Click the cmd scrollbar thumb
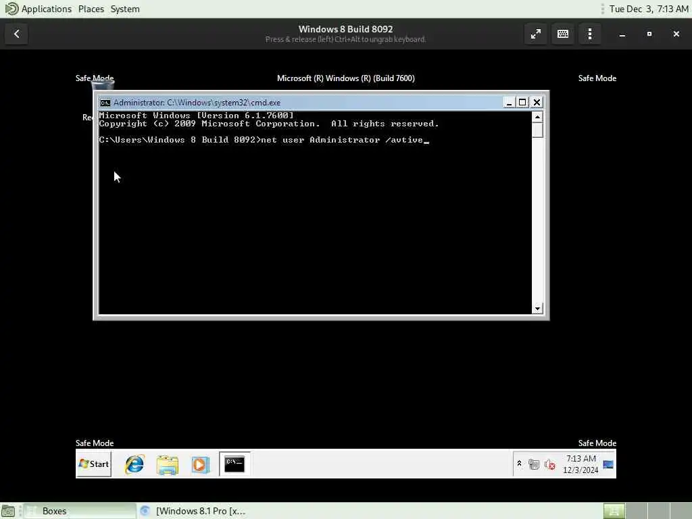The width and height of the screenshot is (692, 519). coord(537,130)
